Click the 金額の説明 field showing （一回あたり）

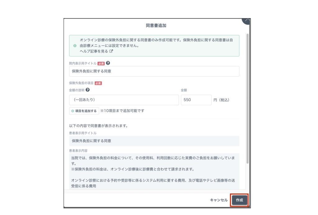(124, 100)
